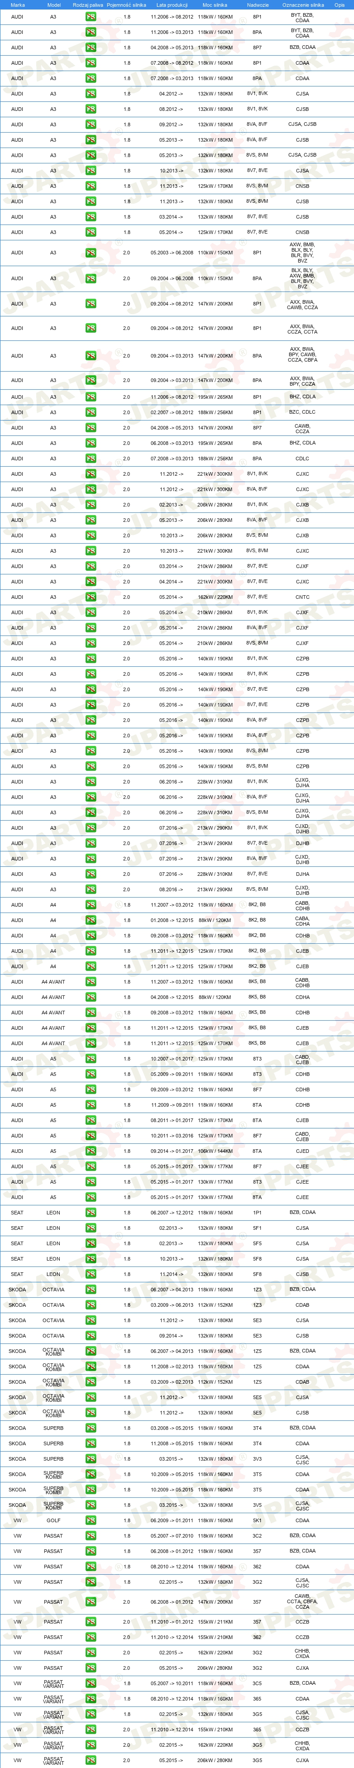Select the "5F5" body code cell
Image resolution: width=354 pixels, height=1768 pixels.
point(257,1243)
